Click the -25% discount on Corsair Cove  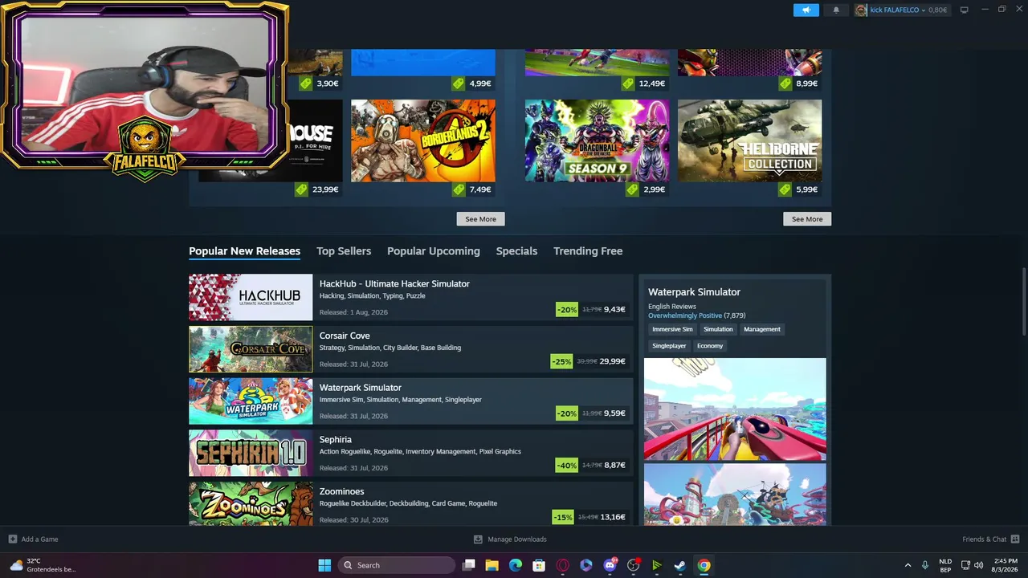click(561, 361)
